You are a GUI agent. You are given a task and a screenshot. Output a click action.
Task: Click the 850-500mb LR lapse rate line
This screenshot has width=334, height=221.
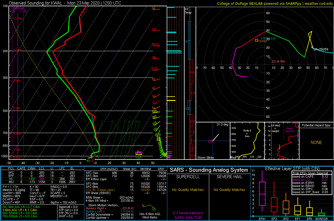[x=20, y=213]
